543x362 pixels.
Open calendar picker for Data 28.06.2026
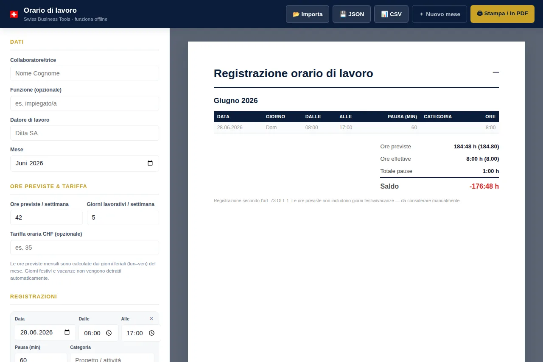click(x=67, y=332)
